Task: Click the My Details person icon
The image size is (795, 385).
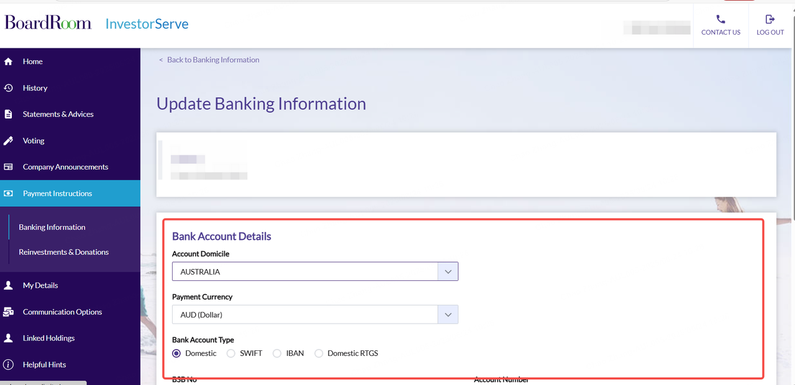Action: (9, 285)
